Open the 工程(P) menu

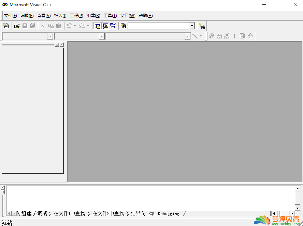point(76,16)
